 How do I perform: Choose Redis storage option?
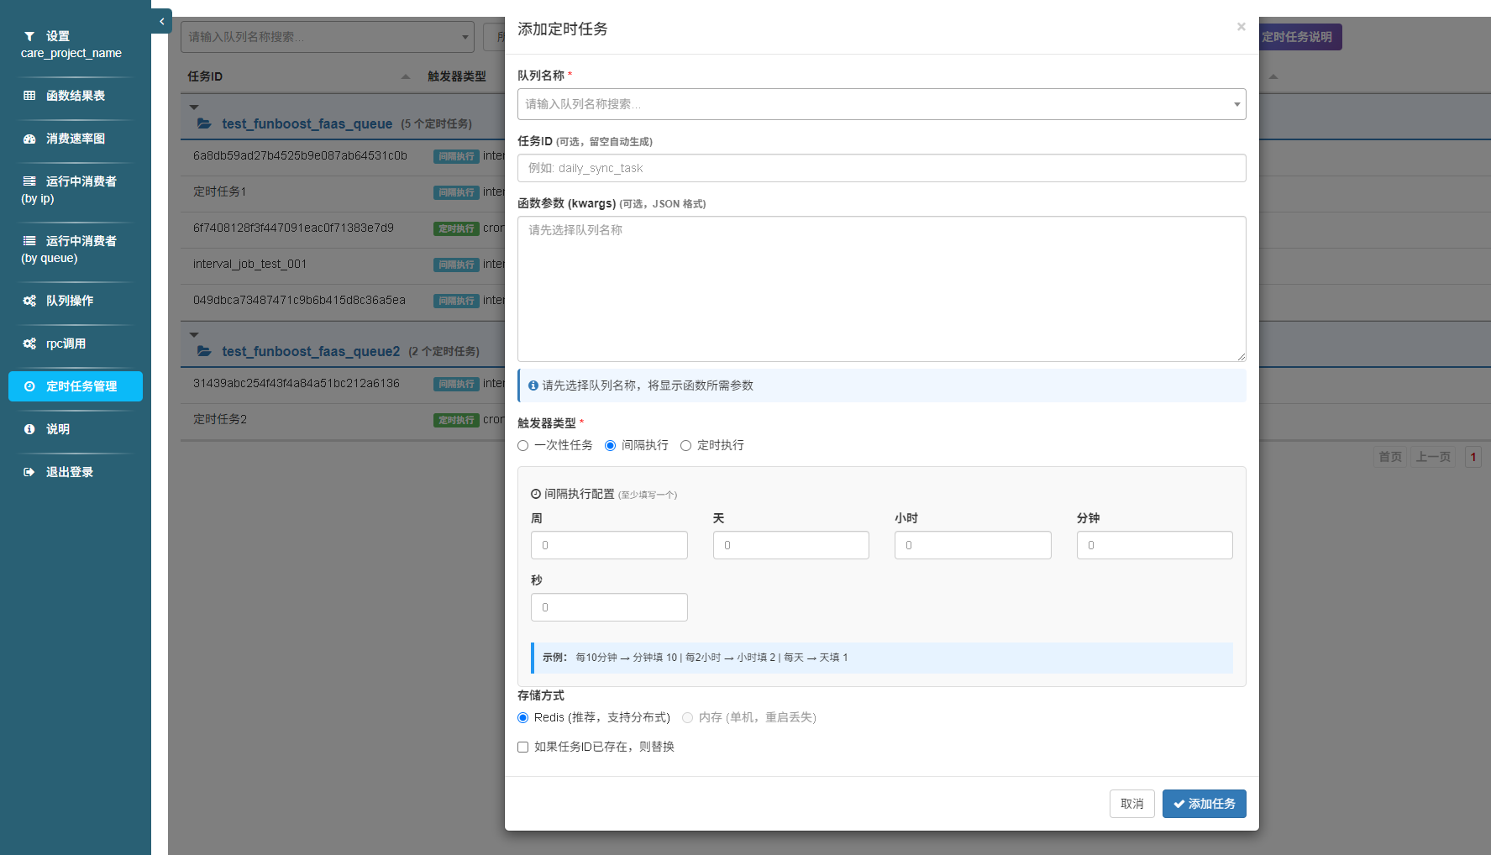[x=523, y=718]
